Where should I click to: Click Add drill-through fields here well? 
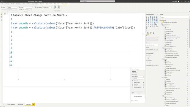[152, 66]
